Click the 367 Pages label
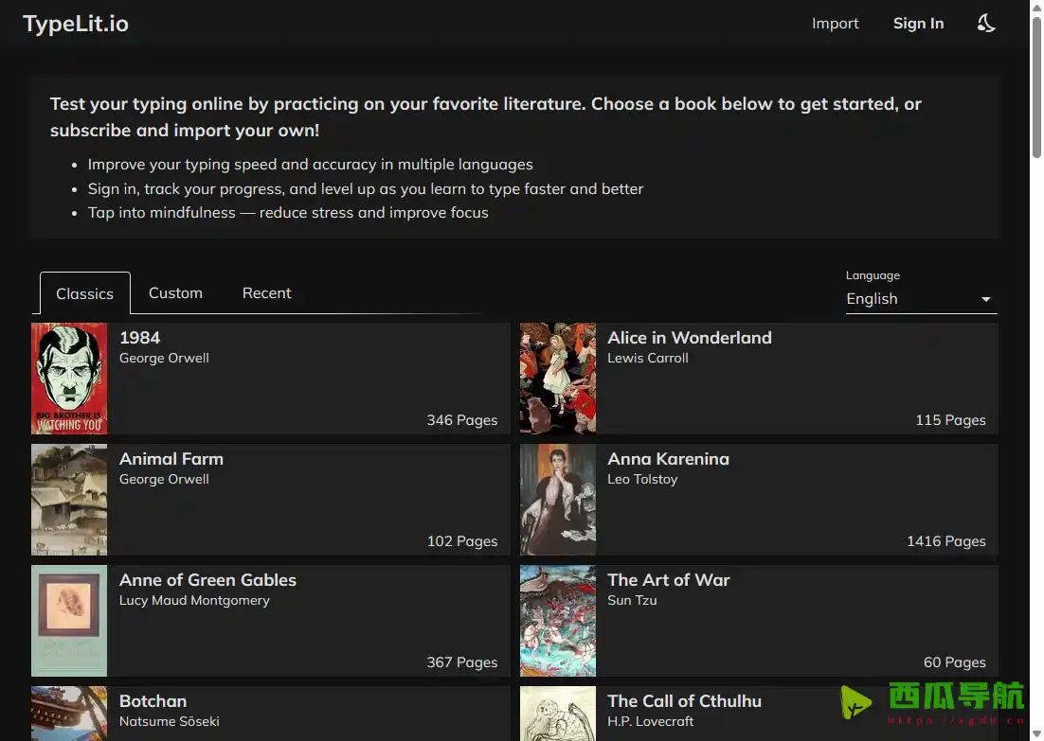Viewport: 1044px width, 741px height. coord(462,662)
